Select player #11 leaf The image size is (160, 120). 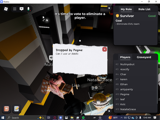(135, 99)
